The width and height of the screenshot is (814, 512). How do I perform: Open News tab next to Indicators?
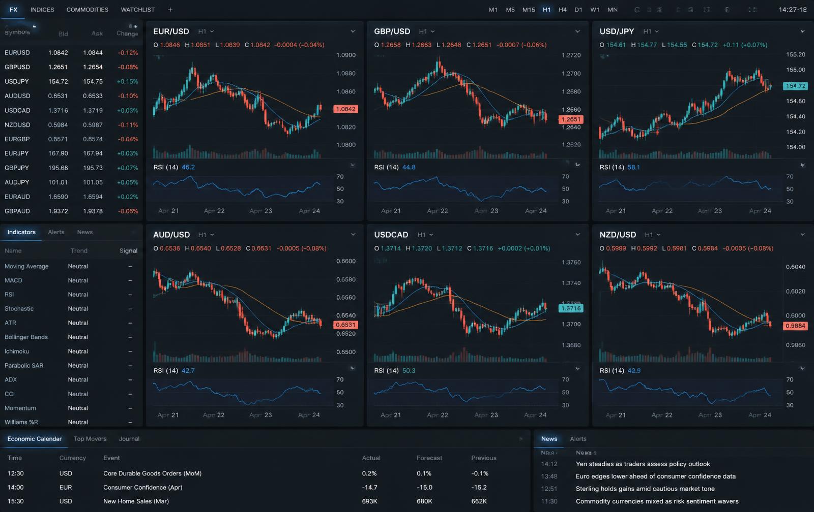(x=85, y=232)
